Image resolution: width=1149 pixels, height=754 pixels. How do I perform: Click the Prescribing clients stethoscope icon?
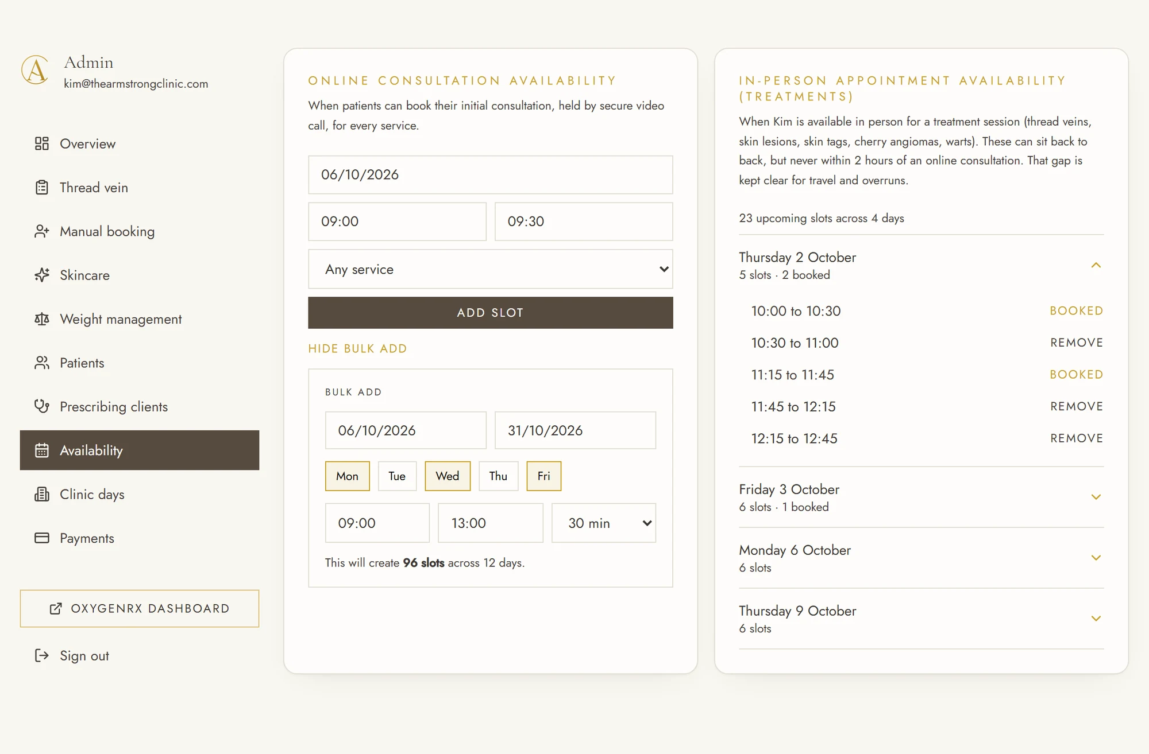(x=42, y=406)
